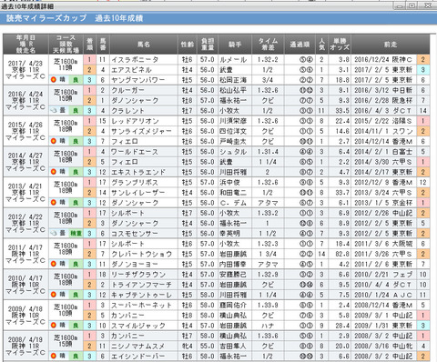Screen dimensions: 437x362
Task: Select horse name エアスピネル
Action: click(131, 70)
